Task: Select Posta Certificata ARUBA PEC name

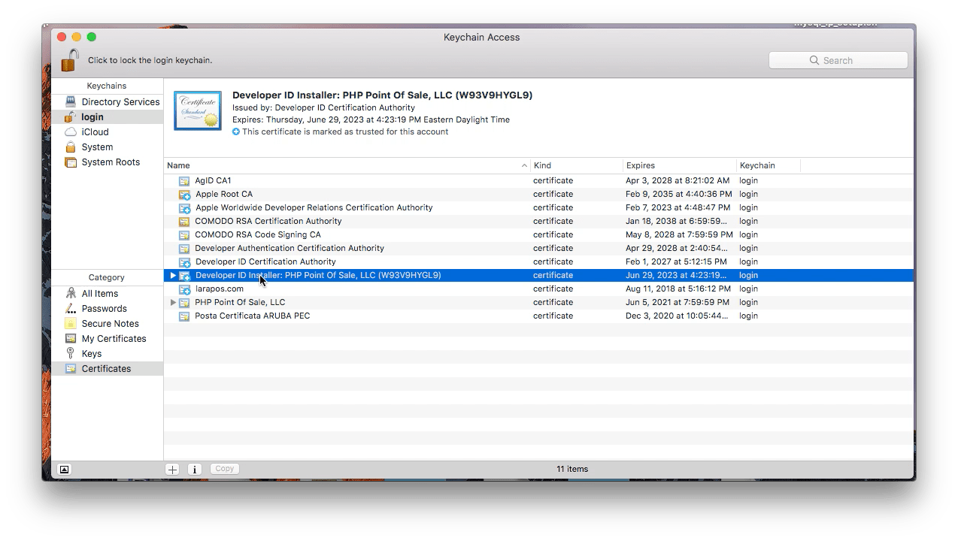Action: [252, 316]
